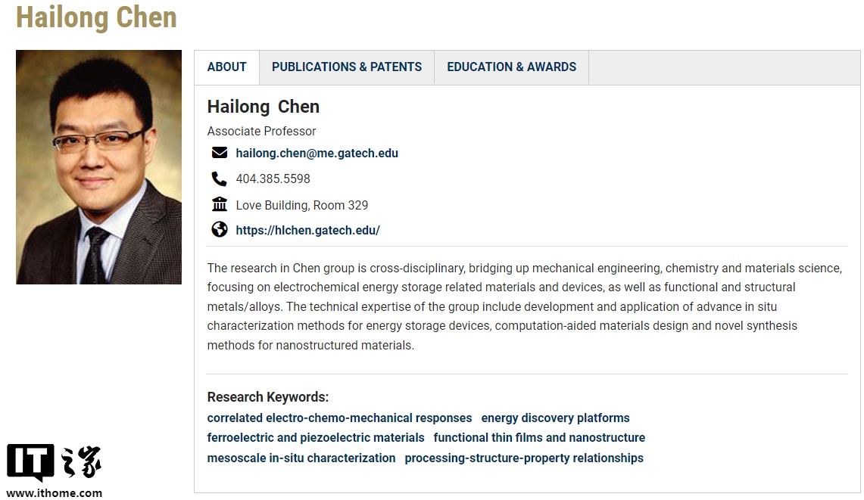Screen dimensions: 864x500
Task: Select keyword energy discovery platforms
Action: point(555,418)
